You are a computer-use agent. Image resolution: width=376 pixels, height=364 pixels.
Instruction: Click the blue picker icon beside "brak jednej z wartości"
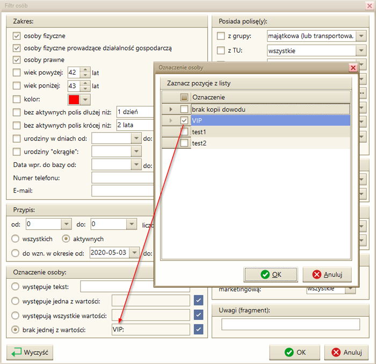coord(199,329)
